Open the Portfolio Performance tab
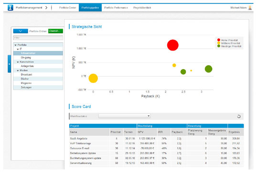Screen dimensions: 257x173 pyautogui.click(x=116, y=8)
